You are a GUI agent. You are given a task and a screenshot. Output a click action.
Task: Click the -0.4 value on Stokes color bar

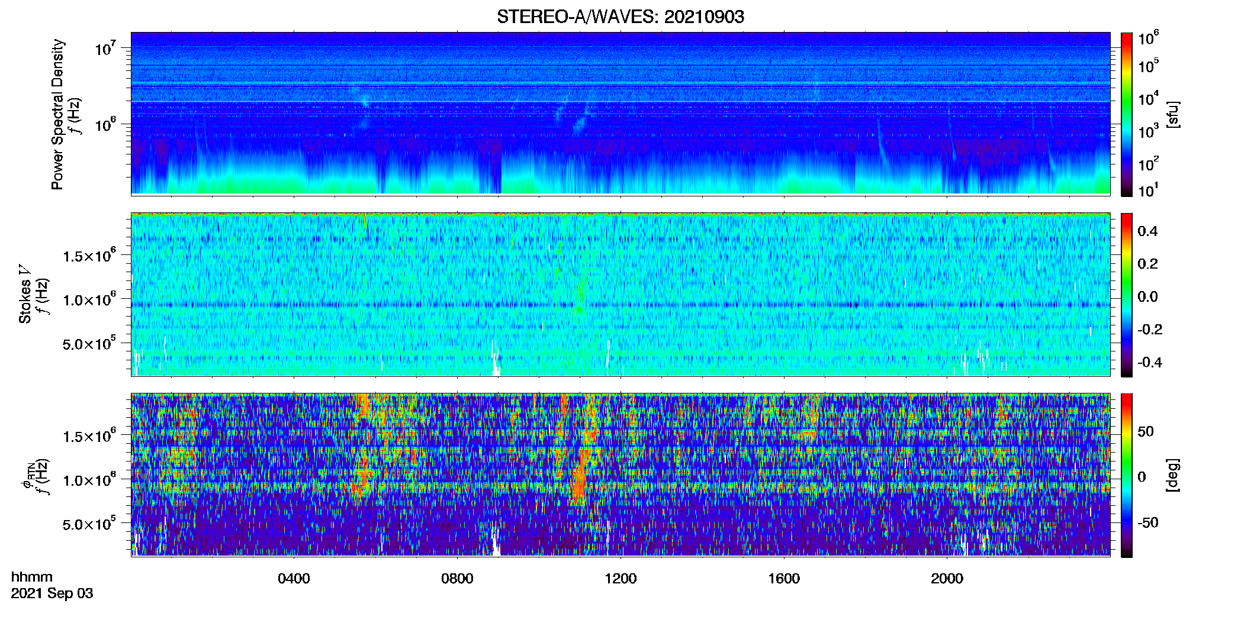tap(1150, 362)
